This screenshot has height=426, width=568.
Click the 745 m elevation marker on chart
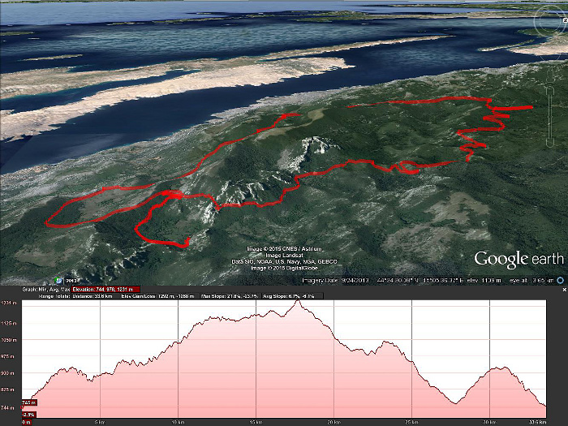pyautogui.click(x=28, y=402)
